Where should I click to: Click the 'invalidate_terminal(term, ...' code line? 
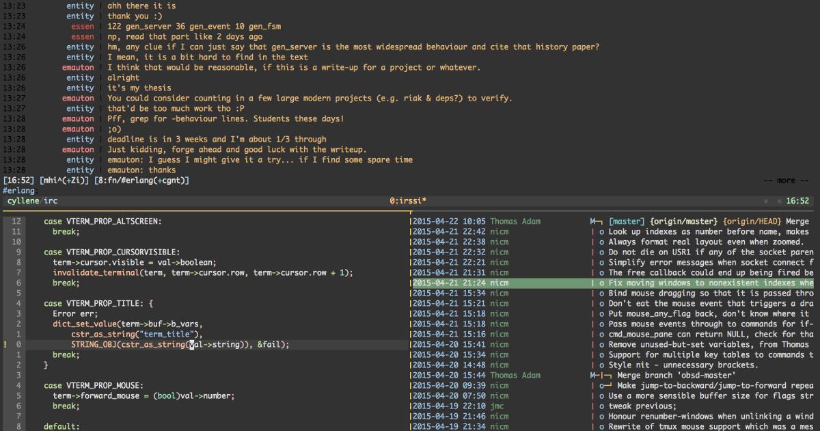pyautogui.click(x=203, y=273)
